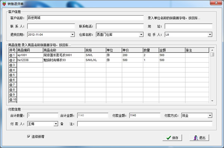Click the 规格 column header
224x148 pixels.
click(x=96, y=50)
